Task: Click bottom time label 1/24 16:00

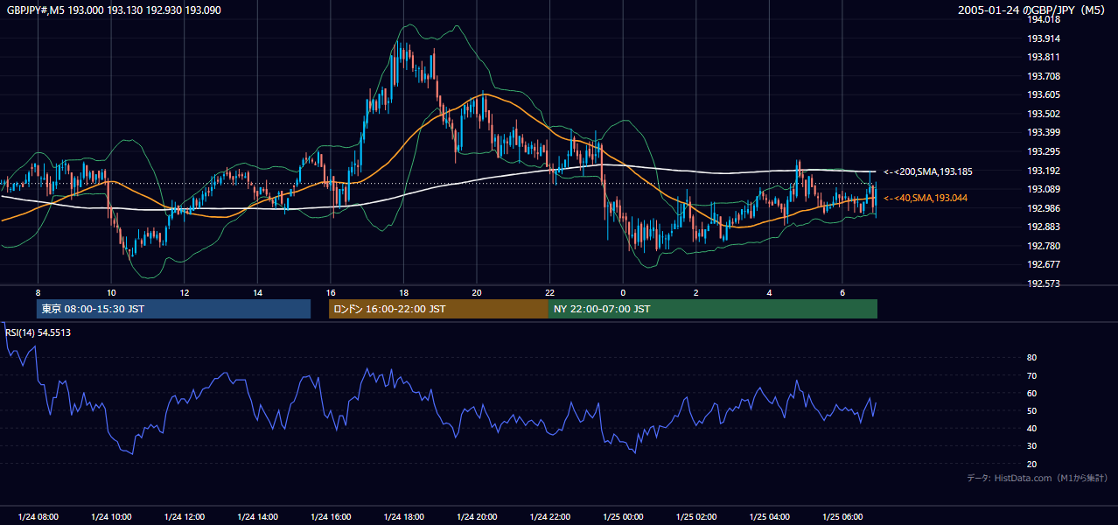Action: pos(331,517)
